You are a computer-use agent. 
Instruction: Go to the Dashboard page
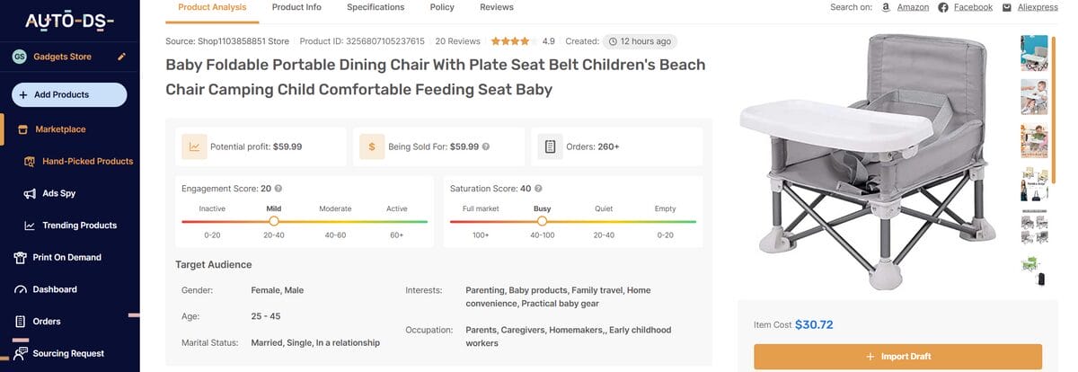pyautogui.click(x=54, y=289)
